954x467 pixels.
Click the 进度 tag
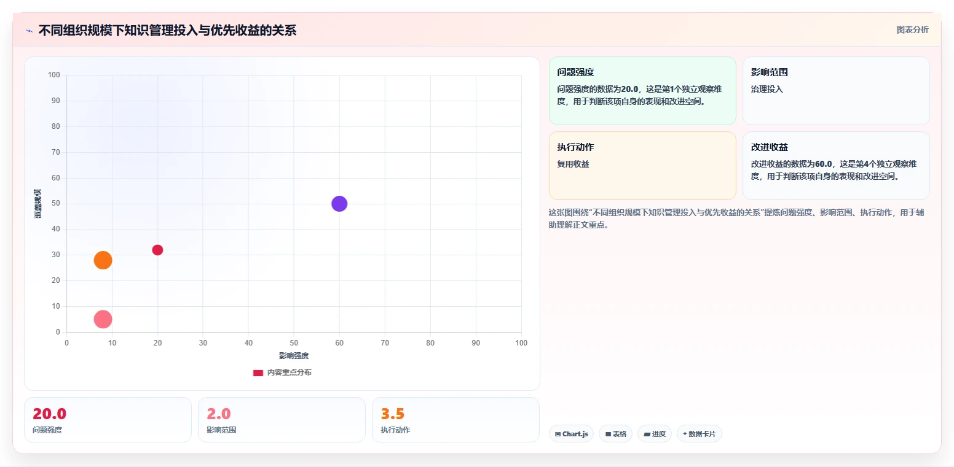pos(655,434)
